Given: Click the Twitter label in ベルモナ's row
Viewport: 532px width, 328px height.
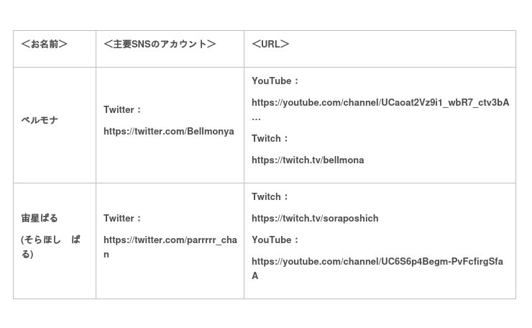Looking at the screenshot, I should tap(122, 110).
